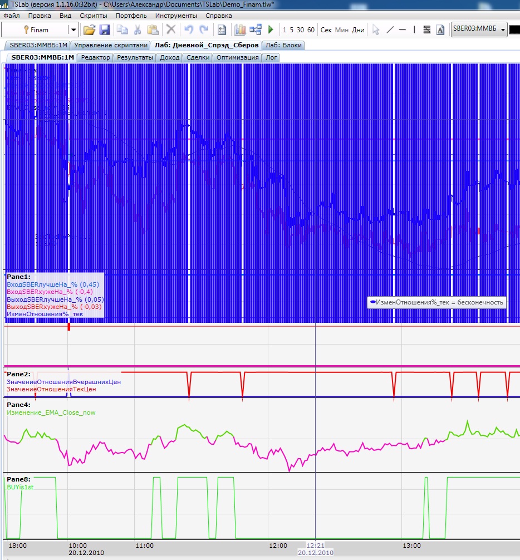The height and width of the screenshot is (560, 520).
Task: Click the Save floppy disk icon
Action: (104, 30)
